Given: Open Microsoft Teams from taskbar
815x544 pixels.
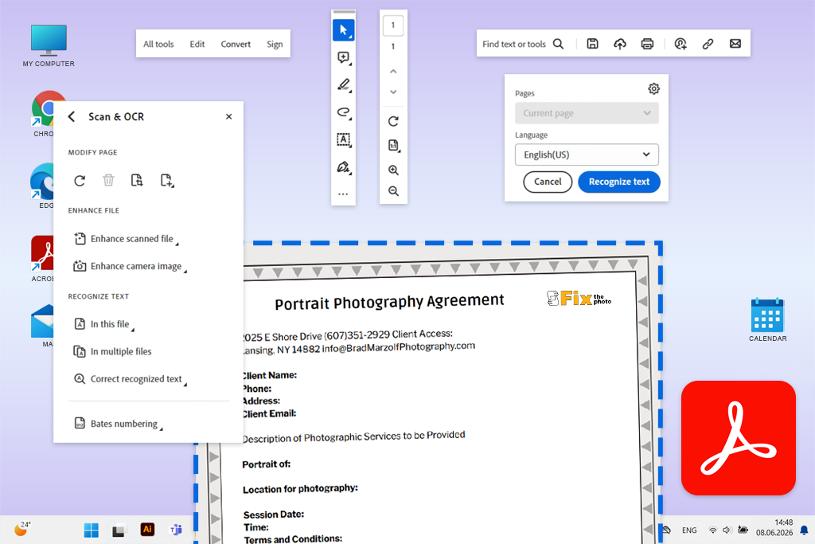Looking at the screenshot, I should [x=176, y=530].
